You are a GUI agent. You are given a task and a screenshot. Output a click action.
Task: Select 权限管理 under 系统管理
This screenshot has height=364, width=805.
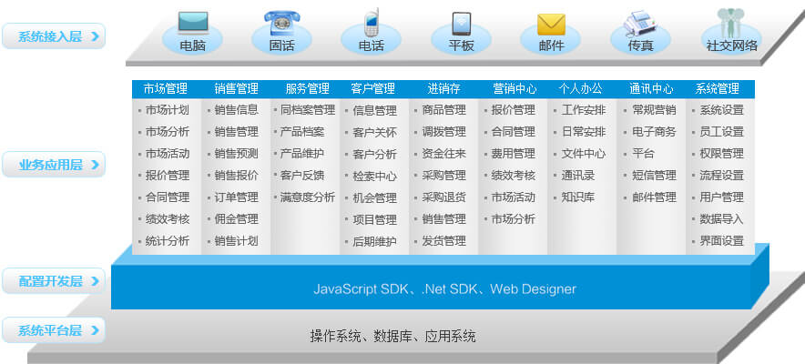[x=721, y=154]
